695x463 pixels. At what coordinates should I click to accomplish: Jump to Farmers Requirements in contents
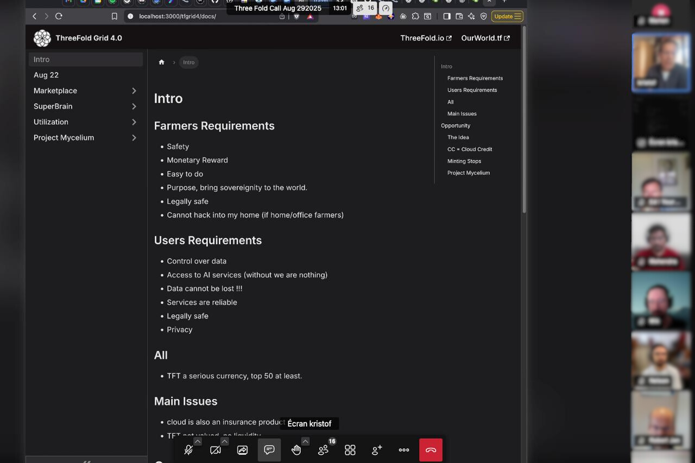[475, 78]
